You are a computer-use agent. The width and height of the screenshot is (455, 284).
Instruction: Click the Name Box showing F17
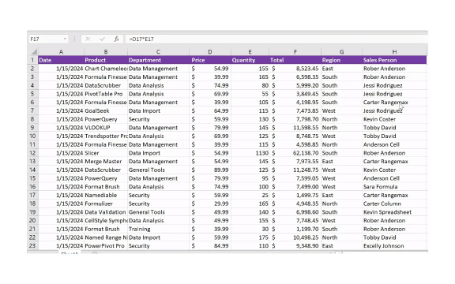tap(48, 39)
